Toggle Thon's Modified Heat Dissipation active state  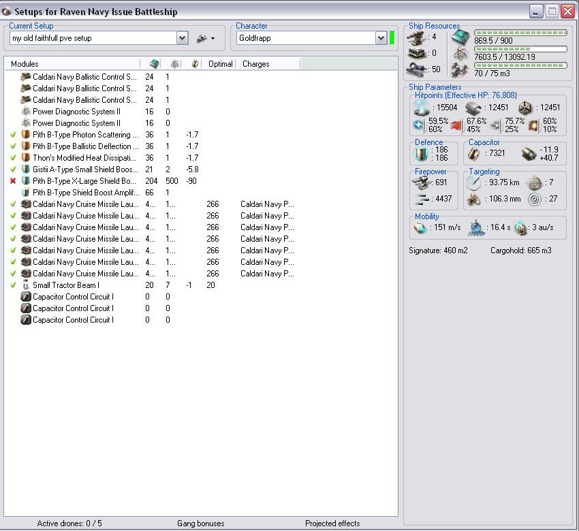(x=14, y=158)
